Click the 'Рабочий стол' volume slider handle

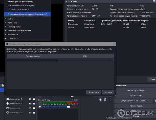coord(68,107)
